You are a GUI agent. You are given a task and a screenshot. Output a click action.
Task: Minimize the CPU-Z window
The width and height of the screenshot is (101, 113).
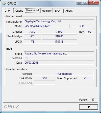pos(79,3)
